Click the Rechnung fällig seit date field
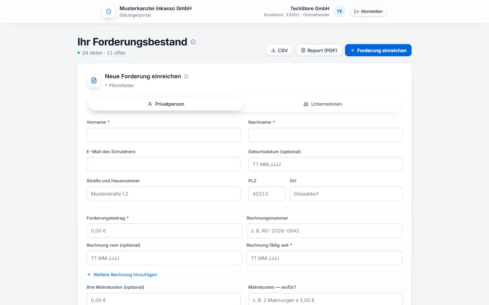Screen dimensions: 489x305 click(324, 258)
